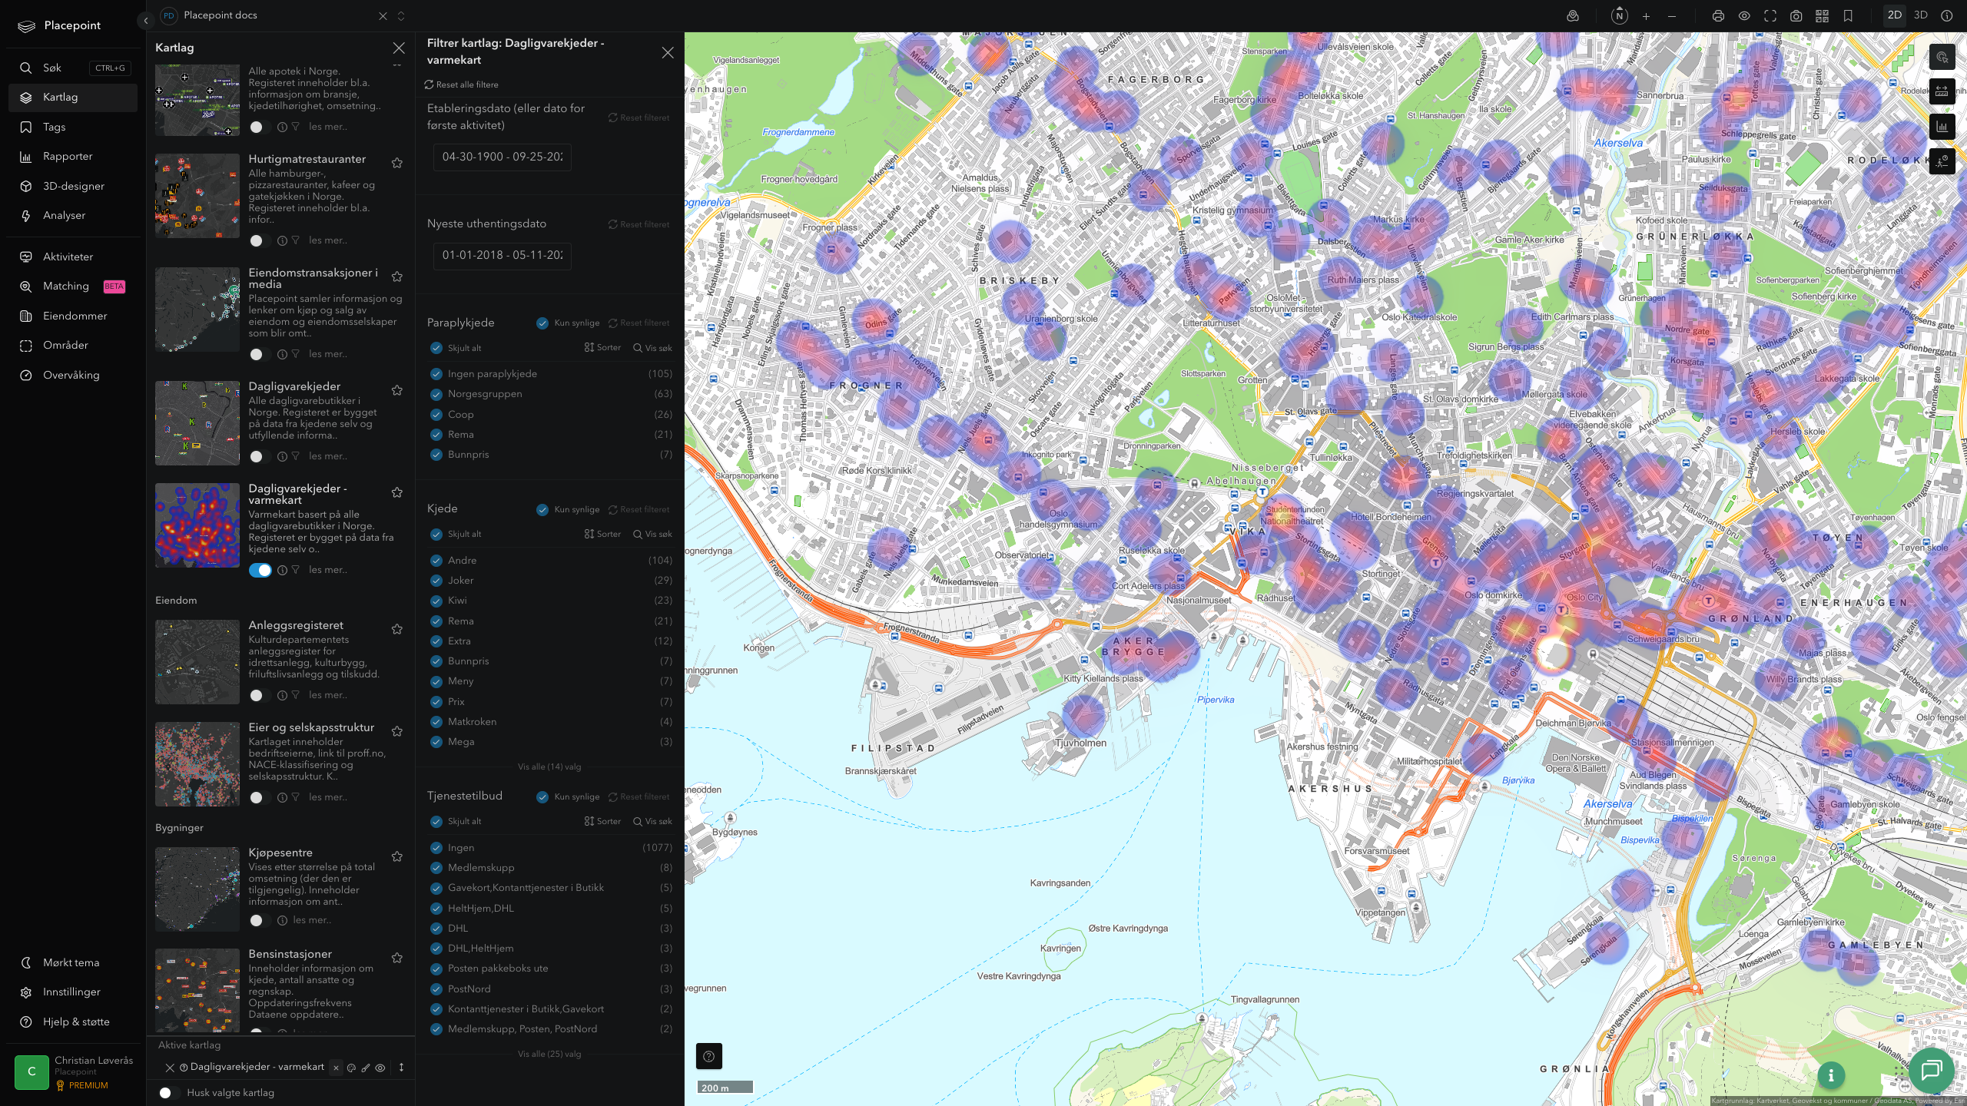Edit style with the brush icon in active layers
1967x1106 pixels.
(x=366, y=1068)
